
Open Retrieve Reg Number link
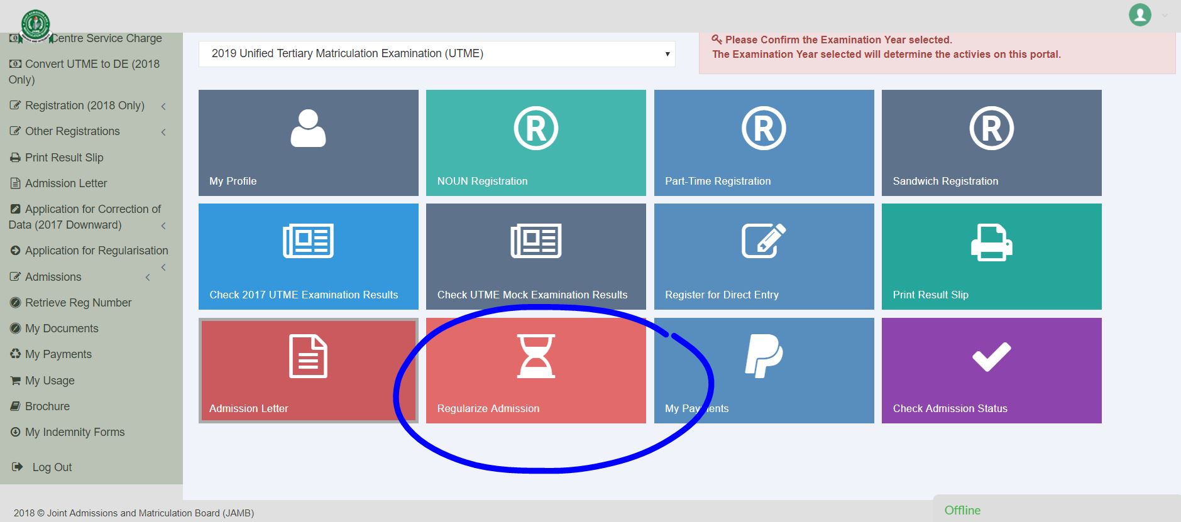tap(79, 303)
